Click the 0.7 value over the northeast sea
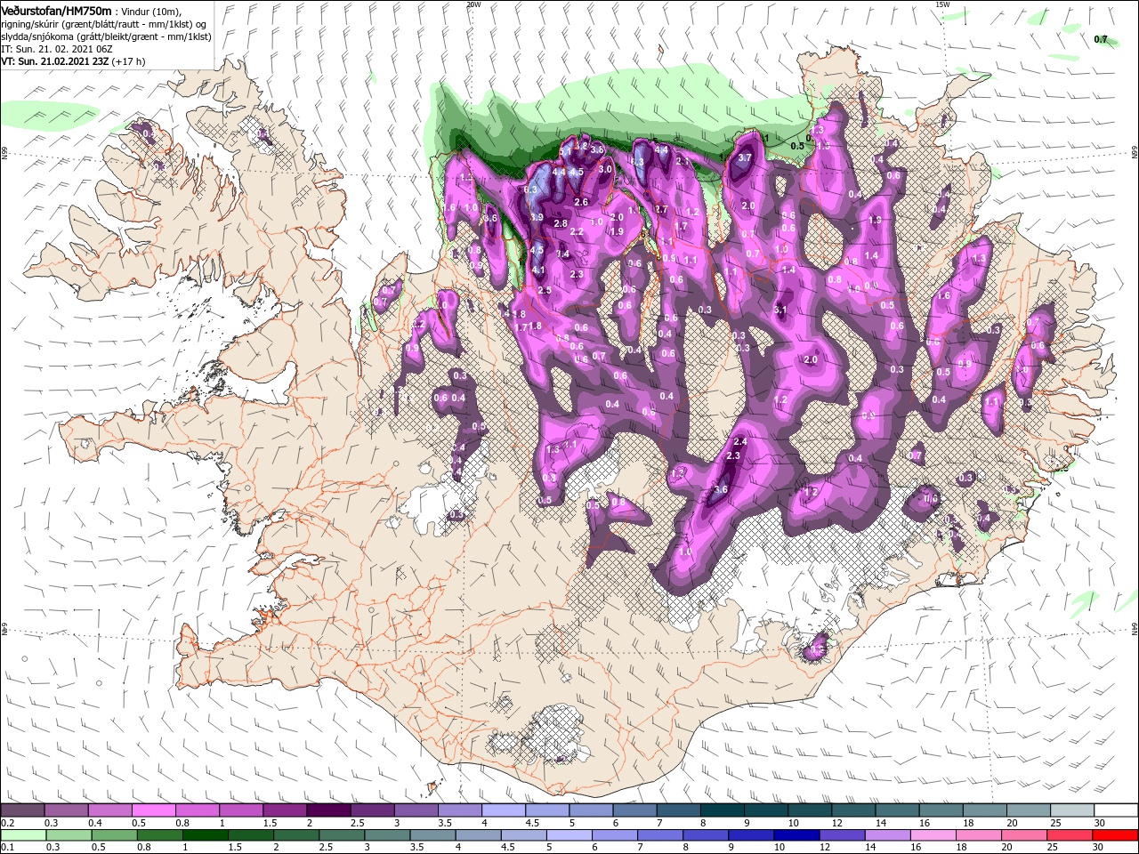 click(1101, 39)
